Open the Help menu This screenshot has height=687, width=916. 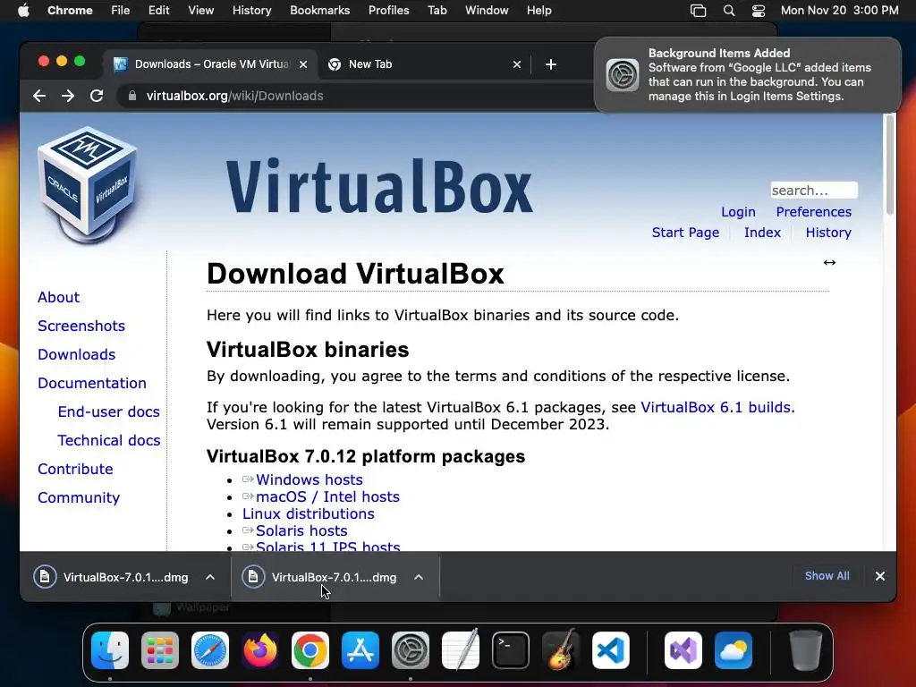539,11
